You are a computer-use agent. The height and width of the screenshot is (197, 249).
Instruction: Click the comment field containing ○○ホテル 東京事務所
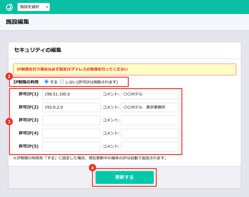coord(150,107)
